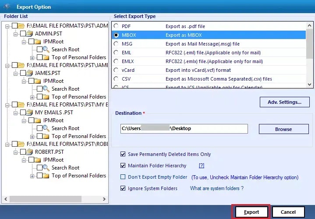Collapse the MY EMAILS .PST tree node
315x219 pixels.
click(15, 113)
